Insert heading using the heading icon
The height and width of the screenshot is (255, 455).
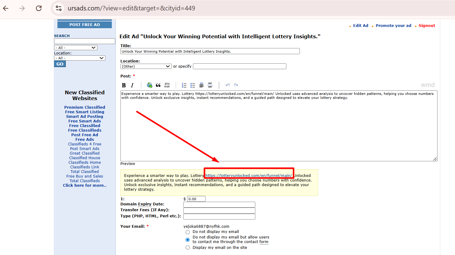pos(202,85)
